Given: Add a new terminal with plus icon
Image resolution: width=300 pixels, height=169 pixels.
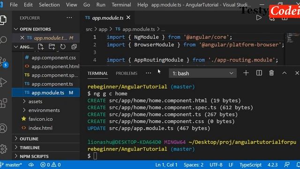Looking at the screenshot, I should tap(246, 73).
